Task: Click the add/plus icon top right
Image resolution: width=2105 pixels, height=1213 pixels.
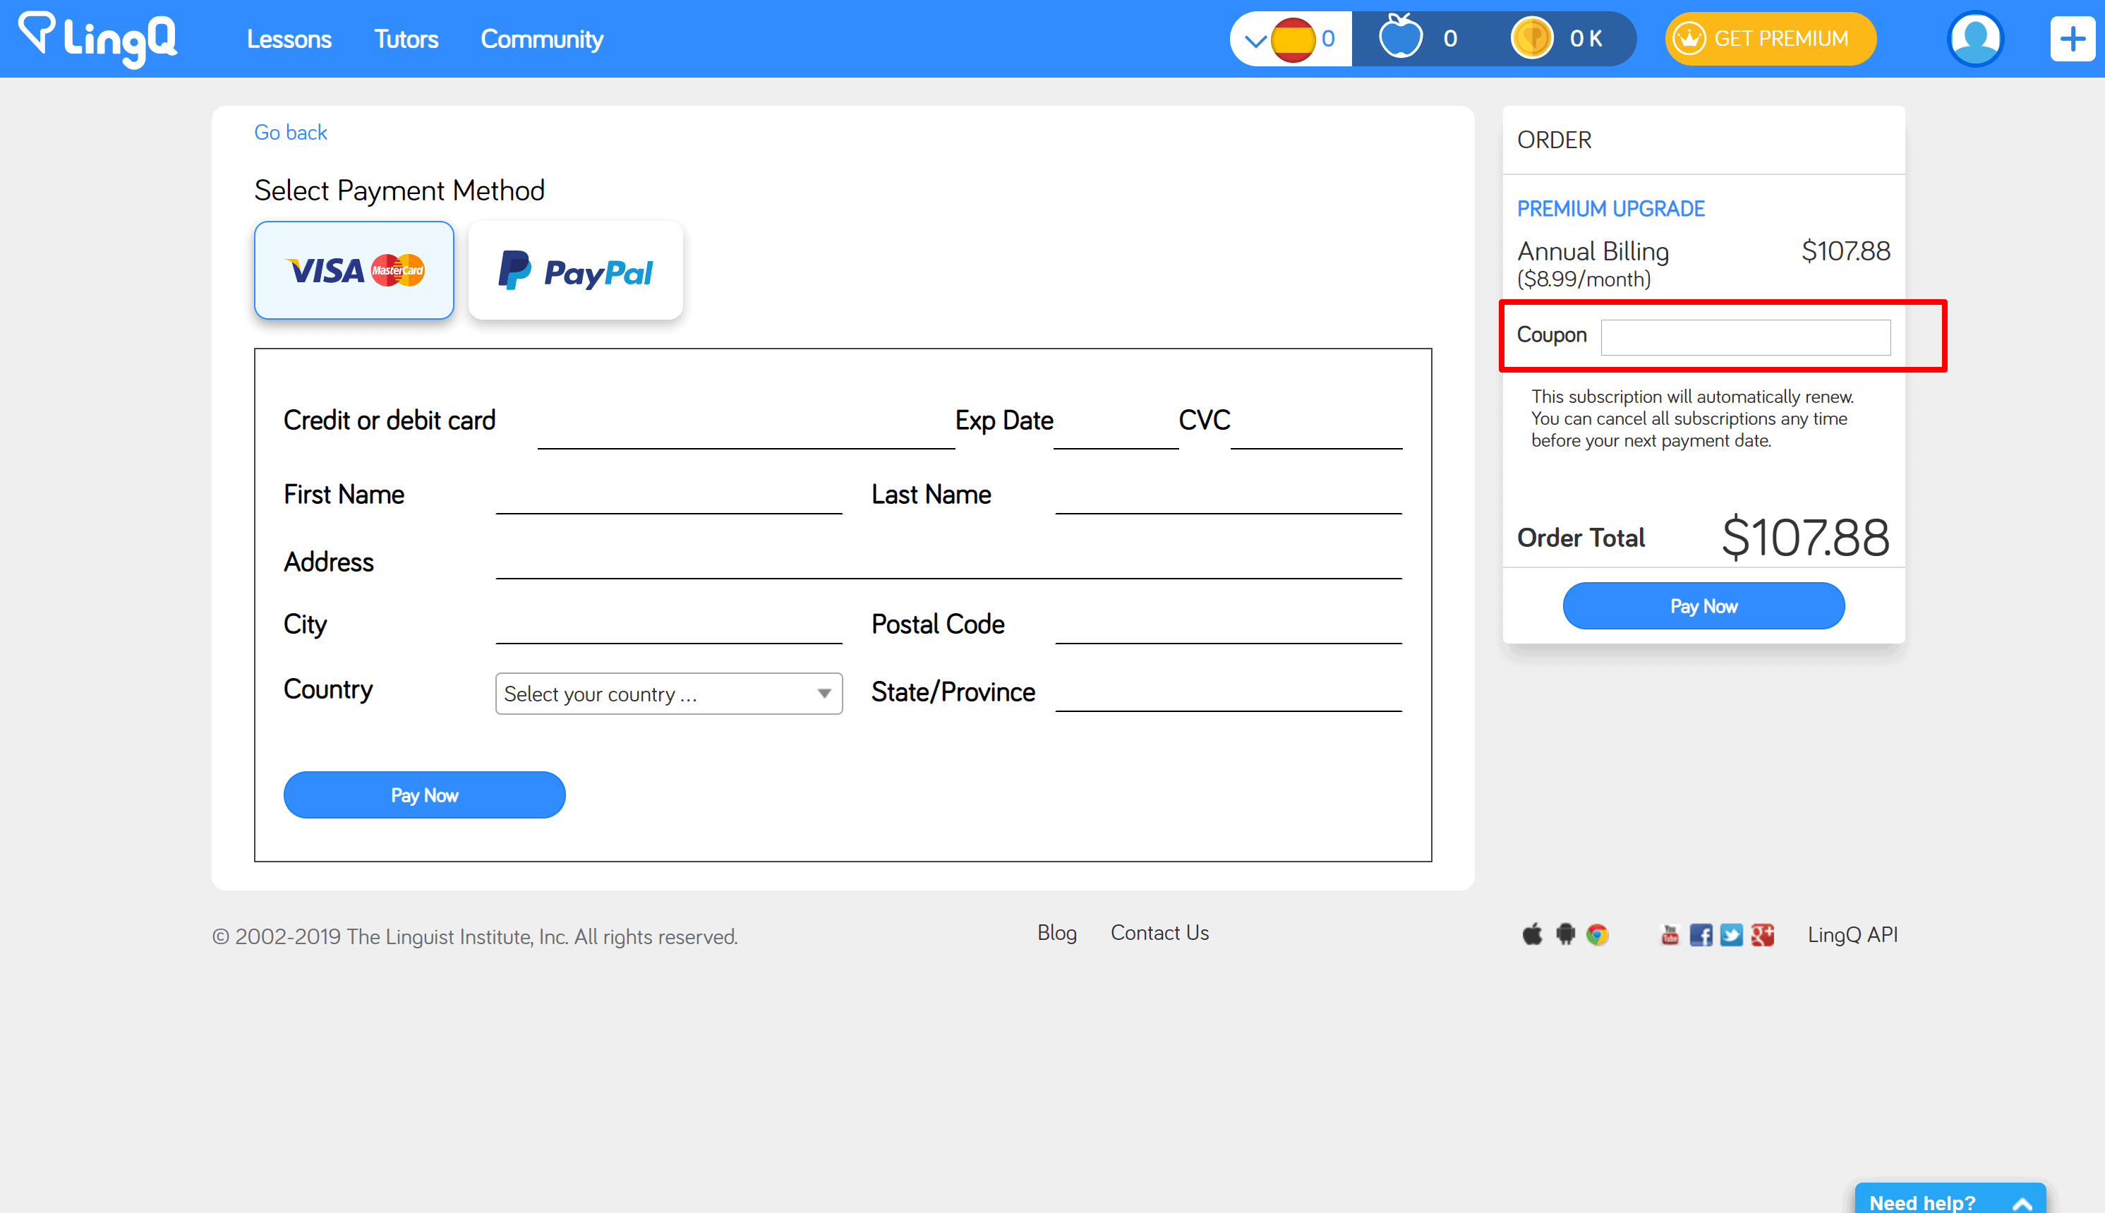Action: point(2072,39)
